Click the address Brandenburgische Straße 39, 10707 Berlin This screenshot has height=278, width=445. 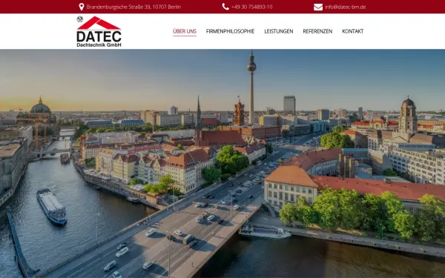click(x=133, y=7)
